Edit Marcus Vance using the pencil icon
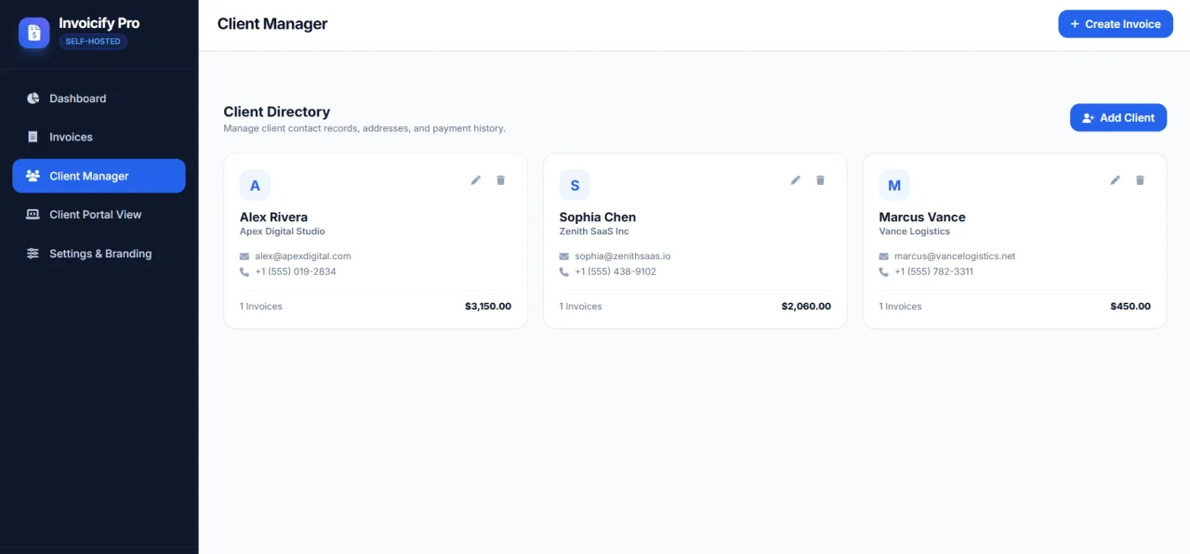This screenshot has height=554, width=1190. [1116, 180]
